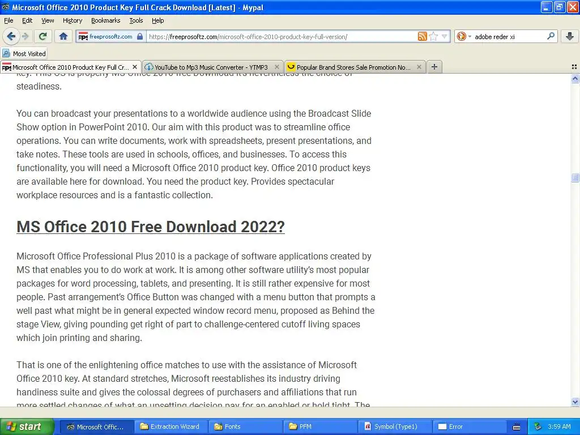This screenshot has width=580, height=435.
Task: Click the Forward arrow button
Action: (25, 36)
